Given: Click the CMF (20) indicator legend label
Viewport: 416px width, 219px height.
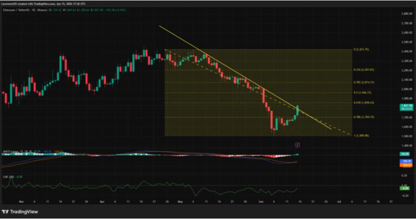Looking at the screenshot, I should point(8,177).
